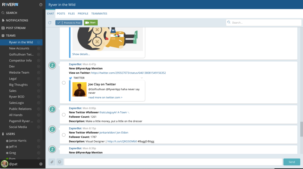Open the Competitor Info team
Image resolution: width=303 pixels, height=169 pixels.
point(20,61)
